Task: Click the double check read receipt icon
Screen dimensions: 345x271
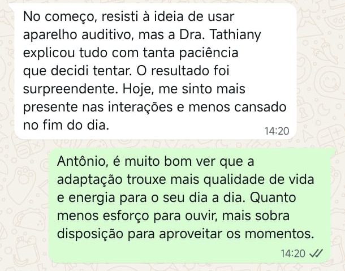Action: pyautogui.click(x=316, y=253)
